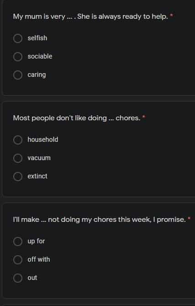This screenshot has height=306, width=195.
Task: Mark 'caring' radio button as the answer
Action: (x=18, y=75)
